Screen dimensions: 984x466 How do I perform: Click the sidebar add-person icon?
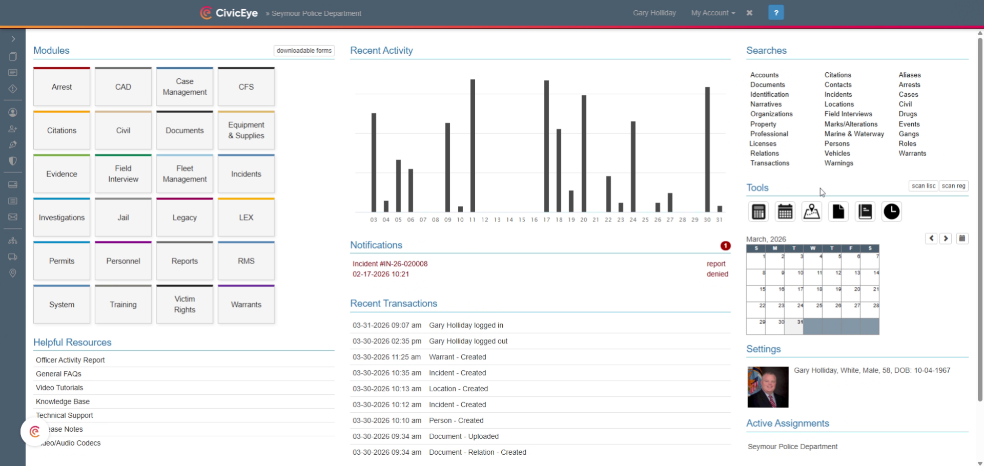tap(13, 129)
